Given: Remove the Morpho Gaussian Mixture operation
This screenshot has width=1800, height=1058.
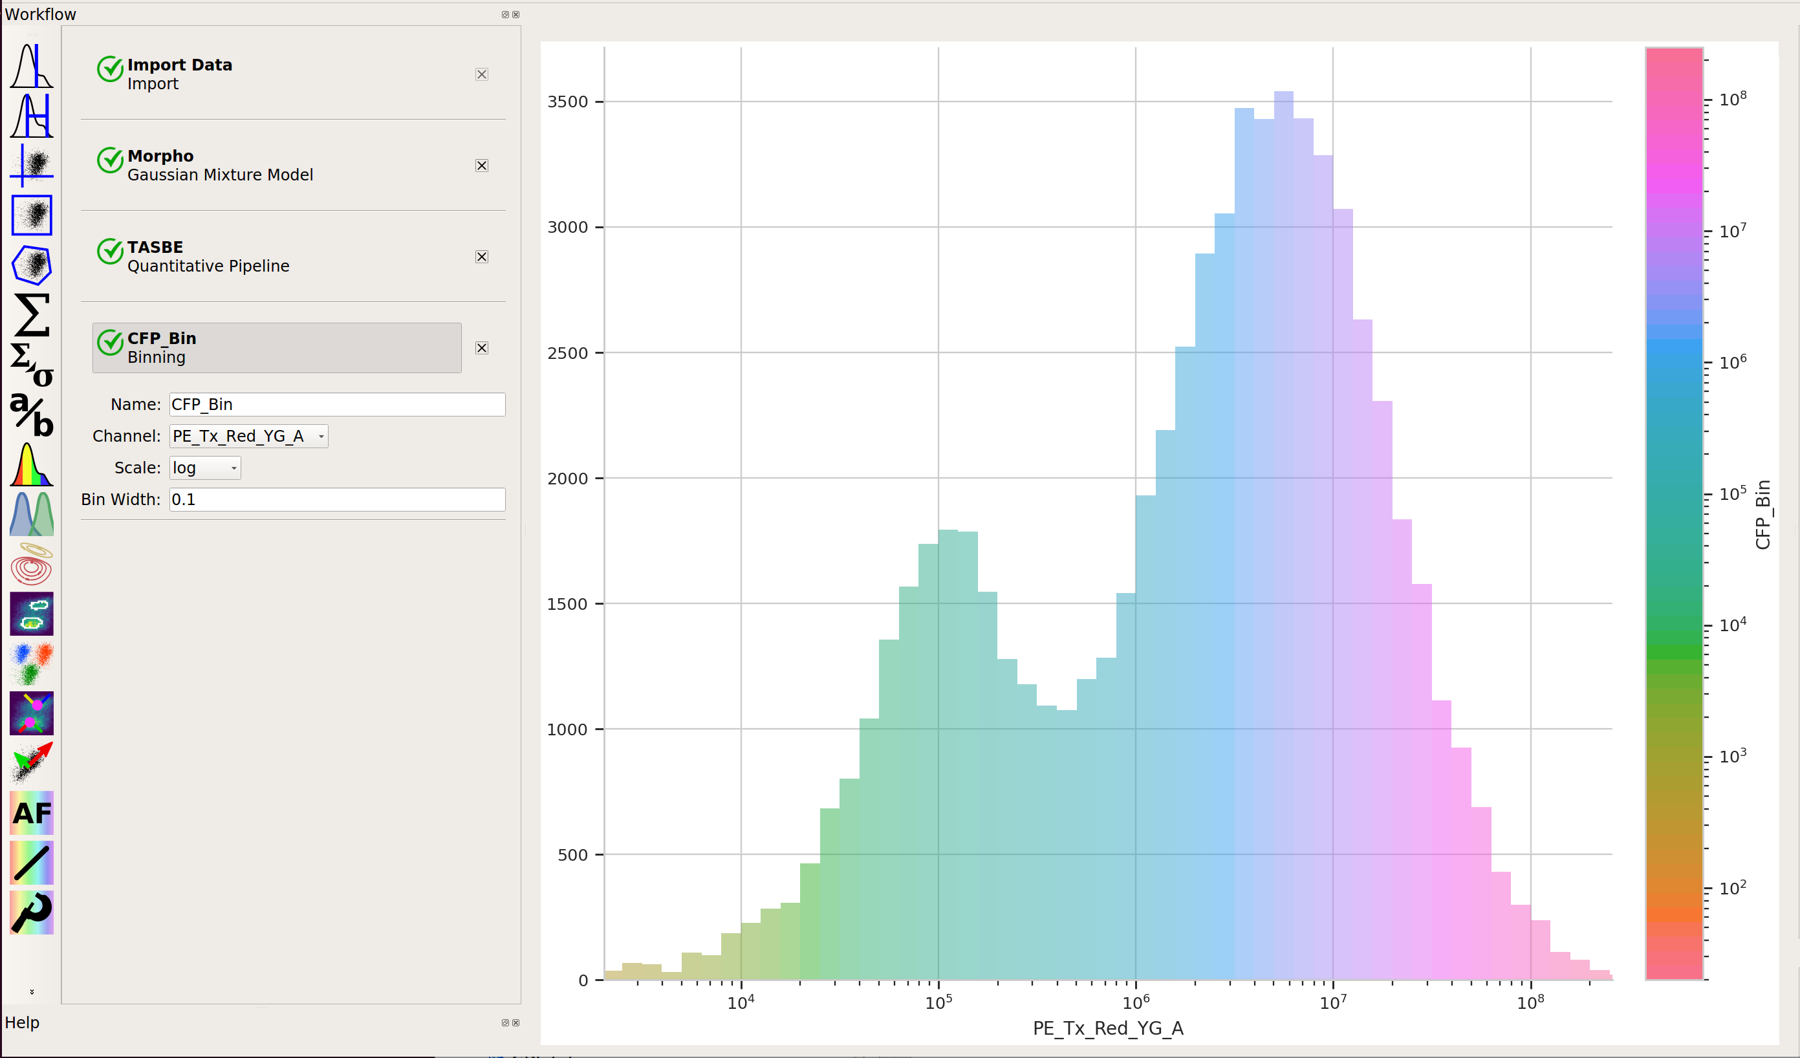Looking at the screenshot, I should 482,166.
